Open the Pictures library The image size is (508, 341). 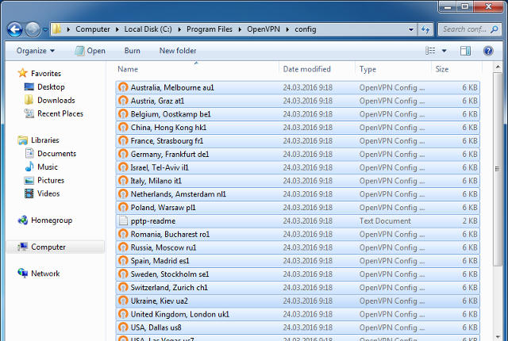pos(44,180)
